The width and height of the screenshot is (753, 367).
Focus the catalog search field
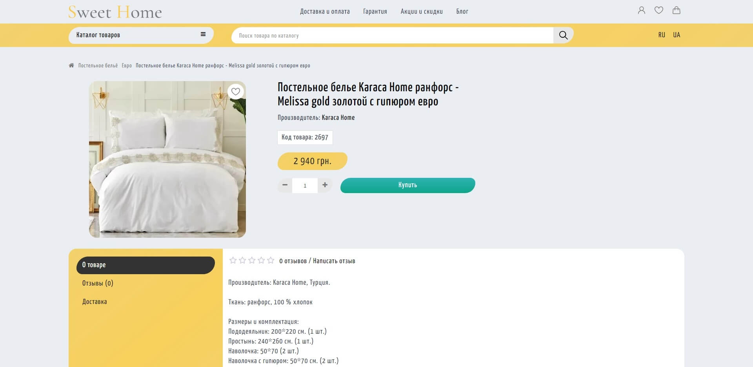(392, 35)
